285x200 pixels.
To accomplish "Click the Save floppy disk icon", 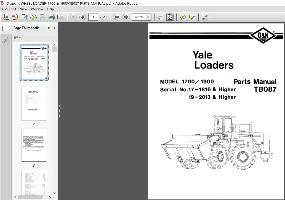I will click(42, 17).
